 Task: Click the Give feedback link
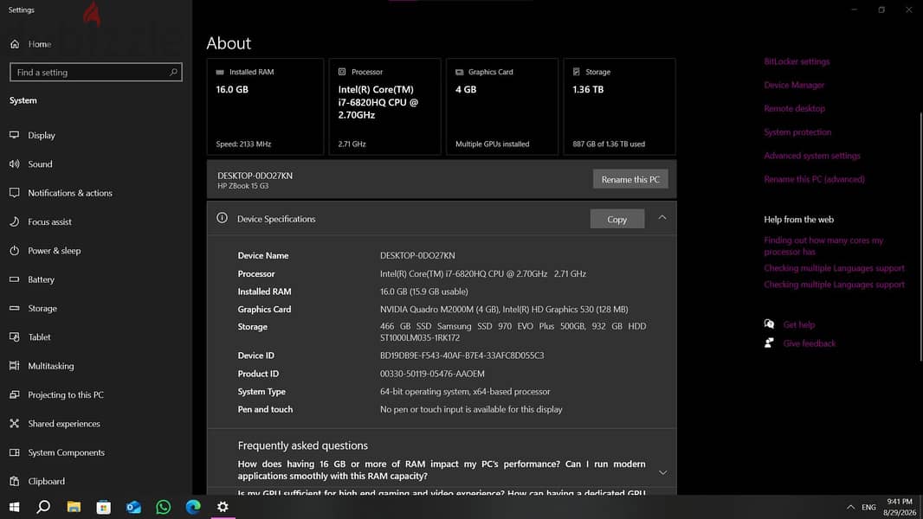[809, 343]
